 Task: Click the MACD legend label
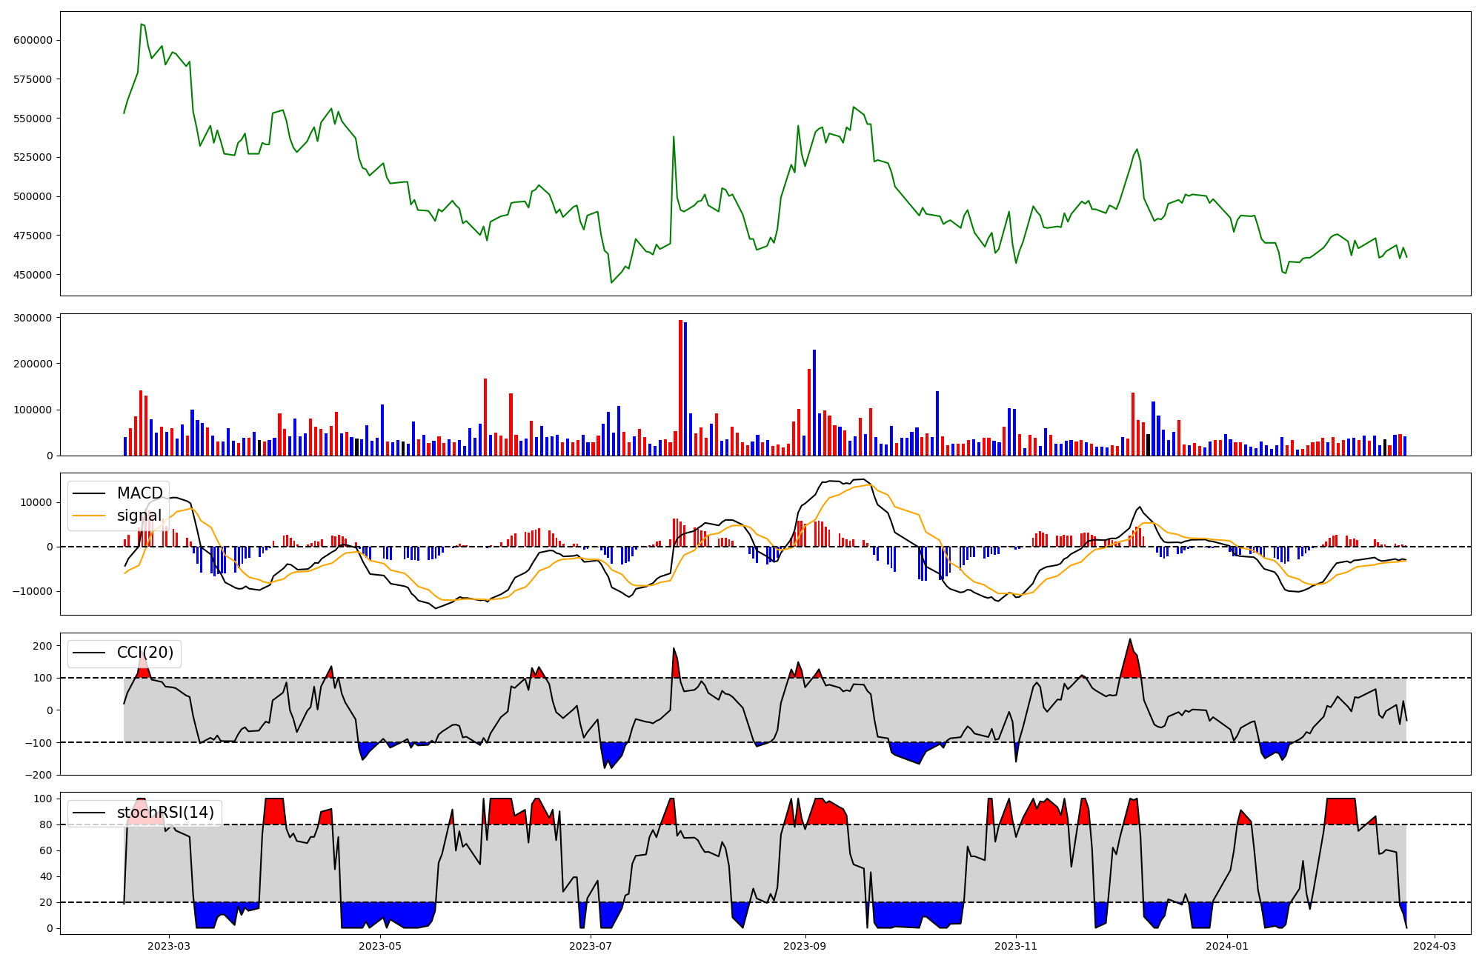click(x=139, y=493)
